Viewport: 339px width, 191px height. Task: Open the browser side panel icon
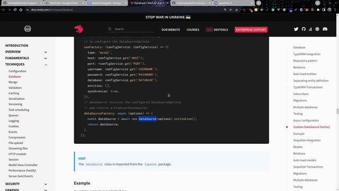(324, 10)
